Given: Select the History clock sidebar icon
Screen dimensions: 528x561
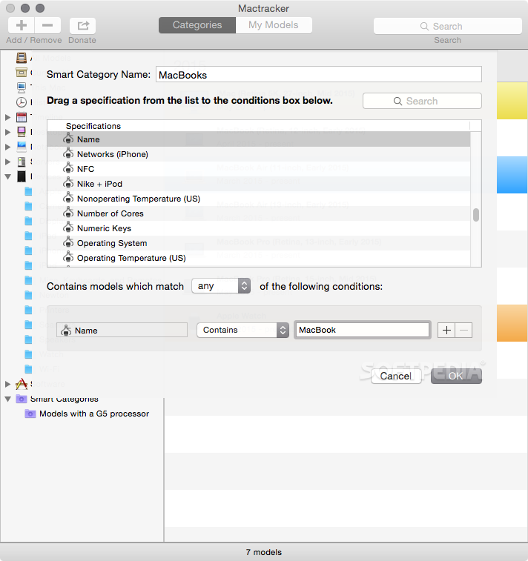Looking at the screenshot, I should [x=22, y=102].
